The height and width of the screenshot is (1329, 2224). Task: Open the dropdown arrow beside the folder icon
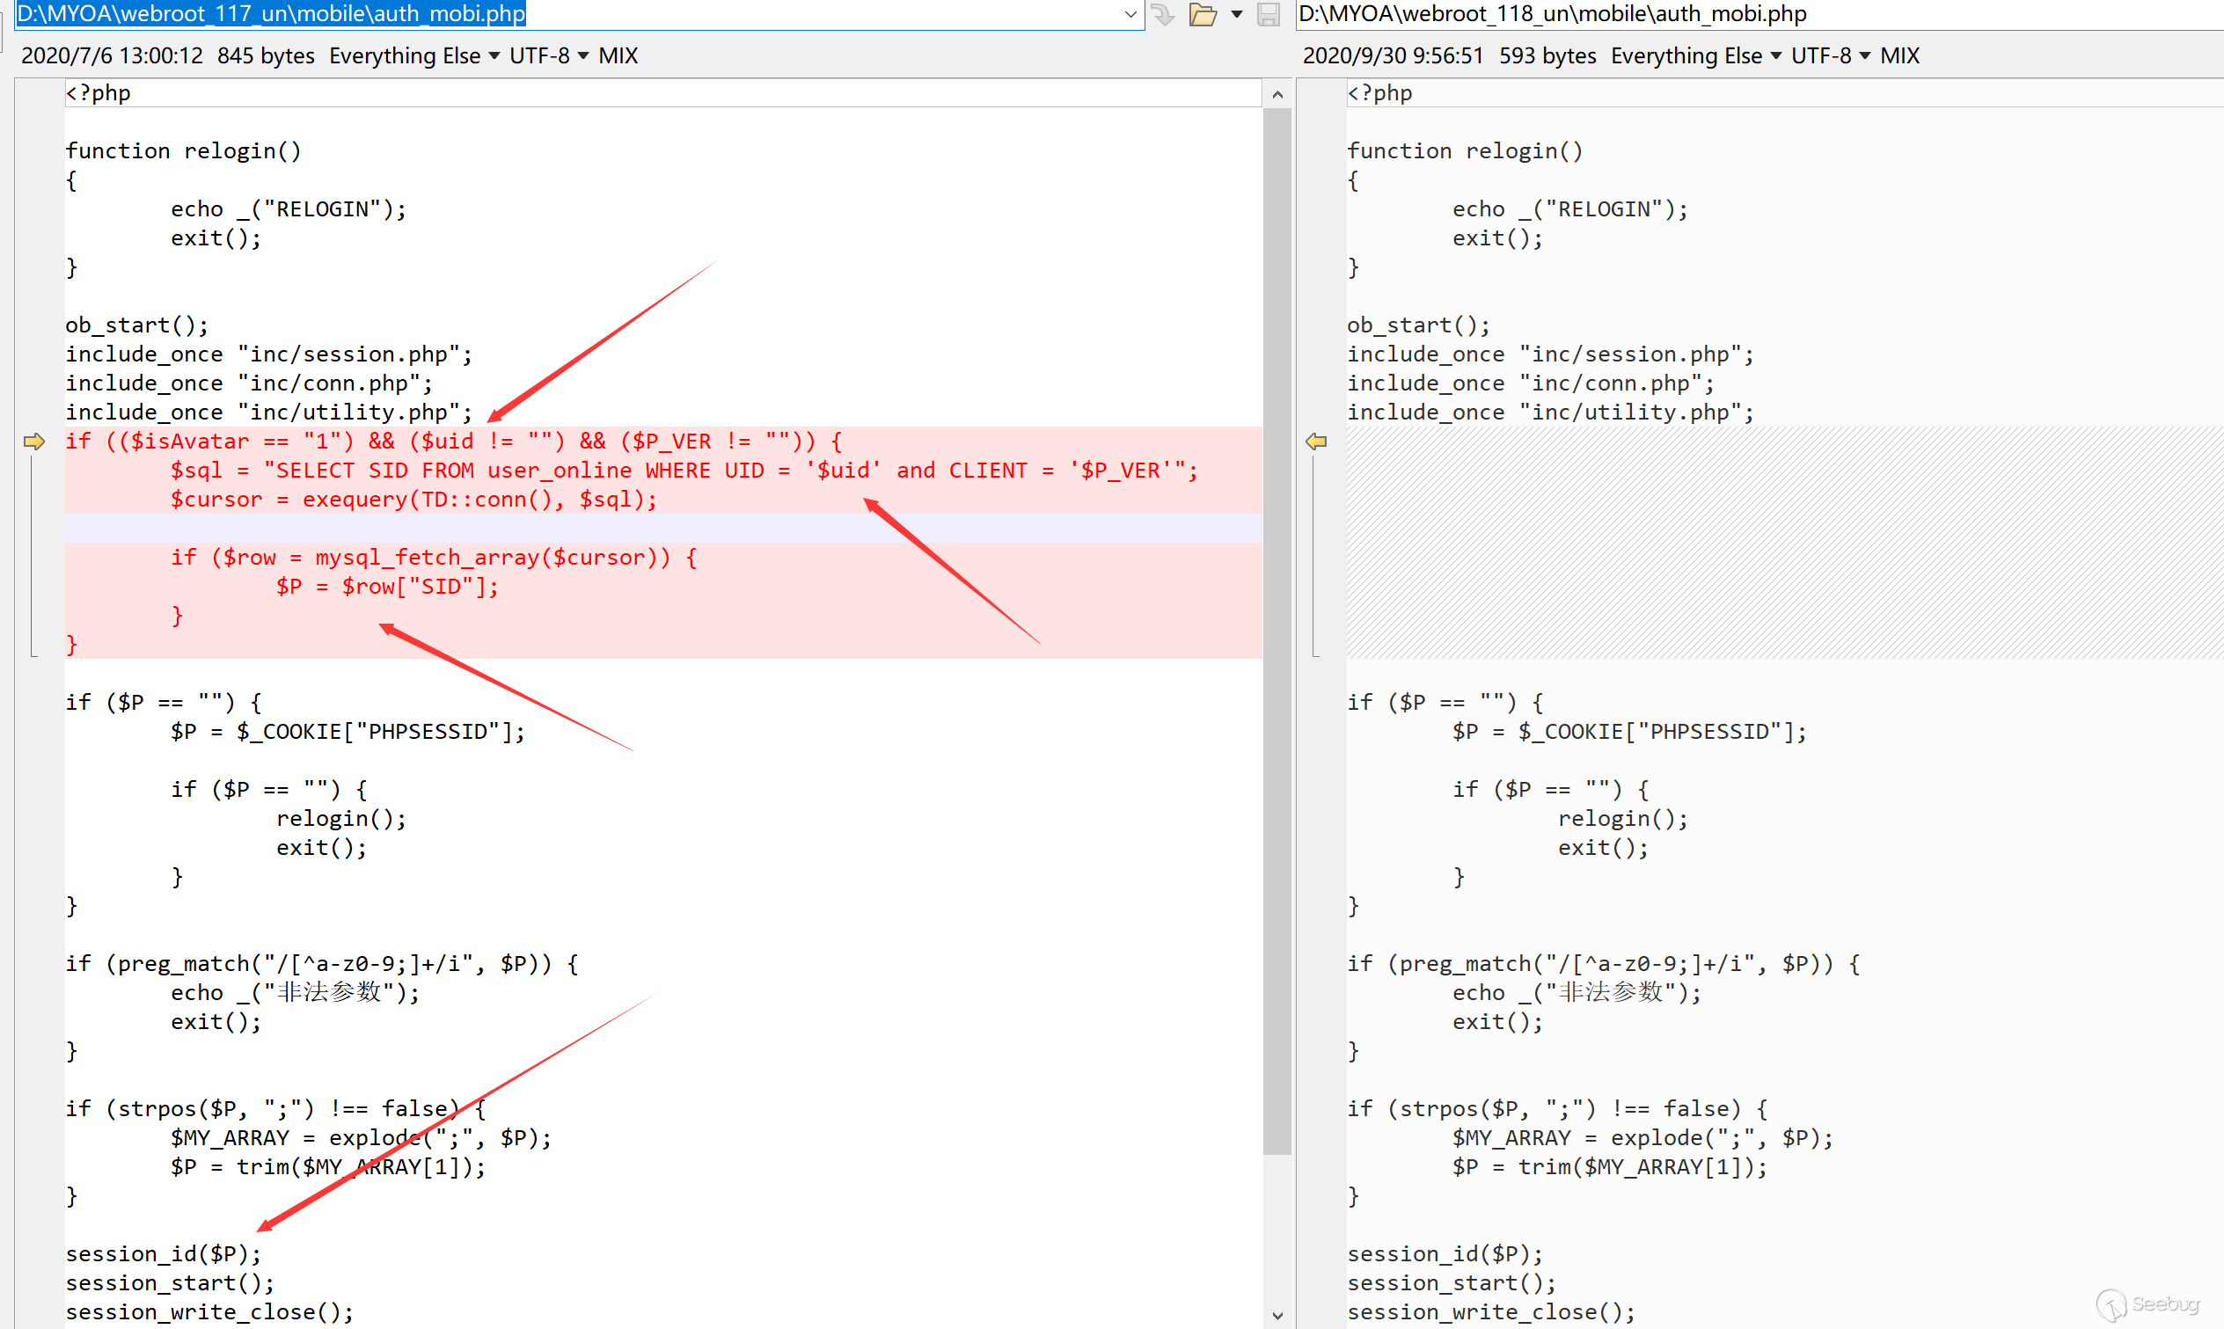coord(1237,14)
